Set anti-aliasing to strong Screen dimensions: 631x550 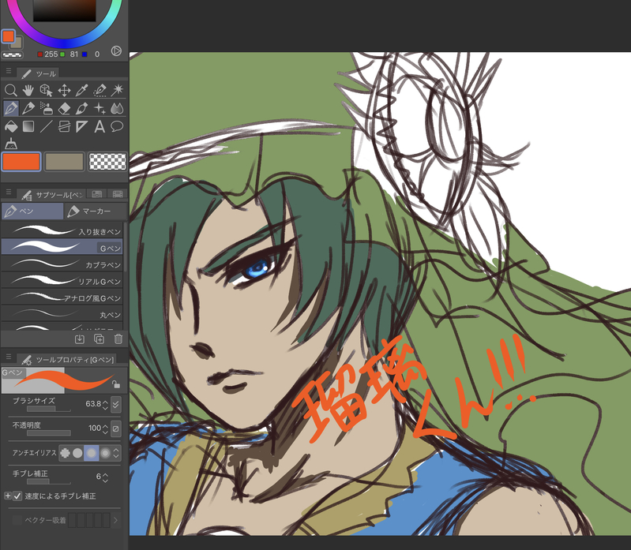click(105, 453)
